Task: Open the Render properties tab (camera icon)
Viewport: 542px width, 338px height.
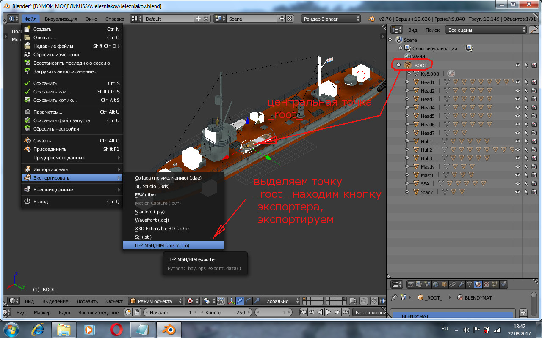Action: click(410, 284)
